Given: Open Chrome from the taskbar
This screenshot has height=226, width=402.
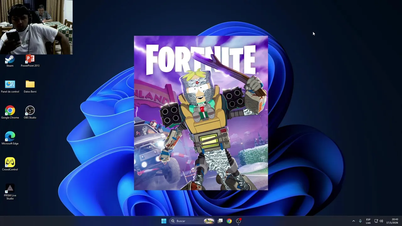Looking at the screenshot, I should (x=229, y=221).
